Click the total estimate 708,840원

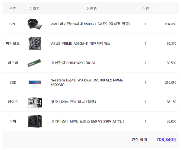tap(166, 139)
